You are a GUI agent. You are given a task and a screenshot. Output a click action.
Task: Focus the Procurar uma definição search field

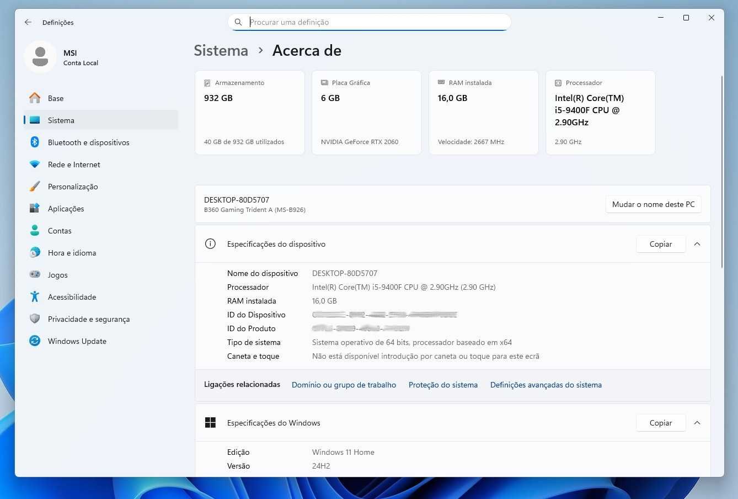370,22
